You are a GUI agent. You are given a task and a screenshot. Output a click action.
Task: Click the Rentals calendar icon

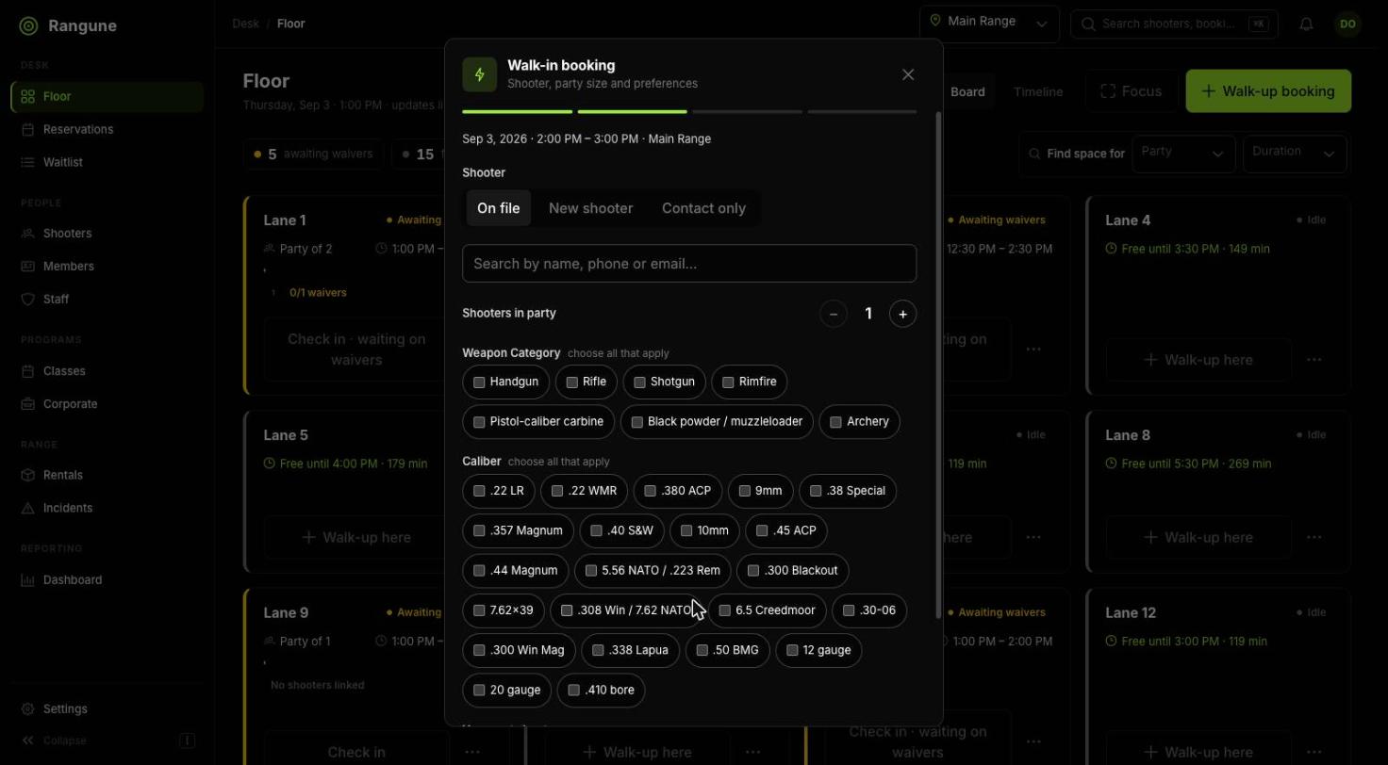(28, 475)
